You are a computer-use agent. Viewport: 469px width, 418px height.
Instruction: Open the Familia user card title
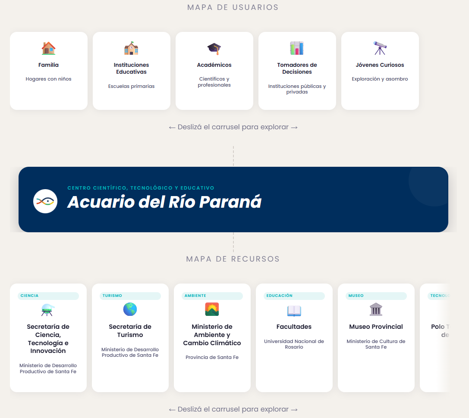pyautogui.click(x=48, y=65)
